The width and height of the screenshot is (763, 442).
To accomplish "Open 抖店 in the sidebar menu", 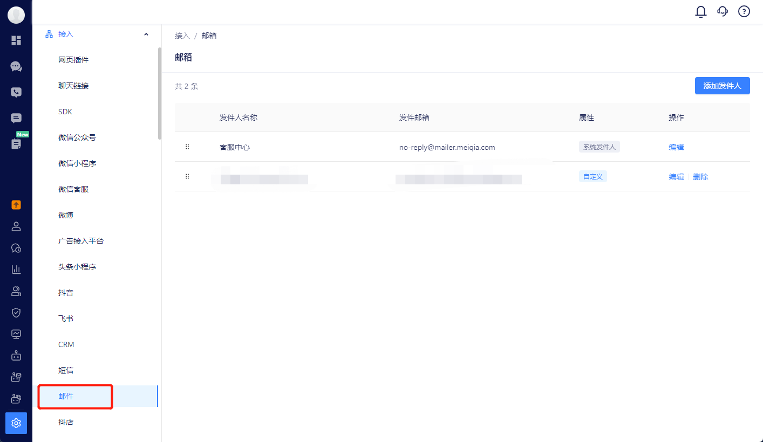I will point(66,422).
